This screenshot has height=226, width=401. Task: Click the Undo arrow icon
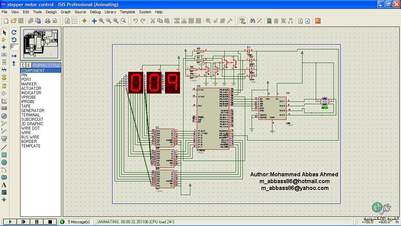point(136,21)
